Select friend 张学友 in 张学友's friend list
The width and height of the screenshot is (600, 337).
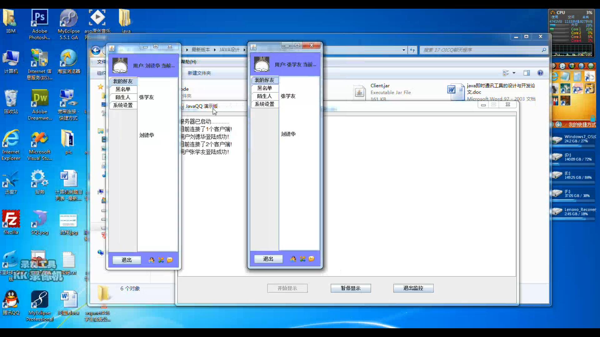(x=288, y=96)
